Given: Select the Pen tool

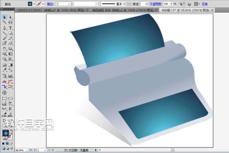Looking at the screenshot, I should pos(4,28).
